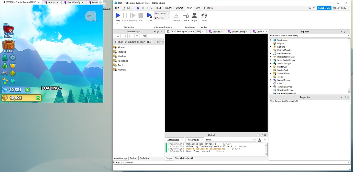Open the All Contexts dropdown in Output
The height and width of the screenshot is (172, 353).
click(195, 140)
